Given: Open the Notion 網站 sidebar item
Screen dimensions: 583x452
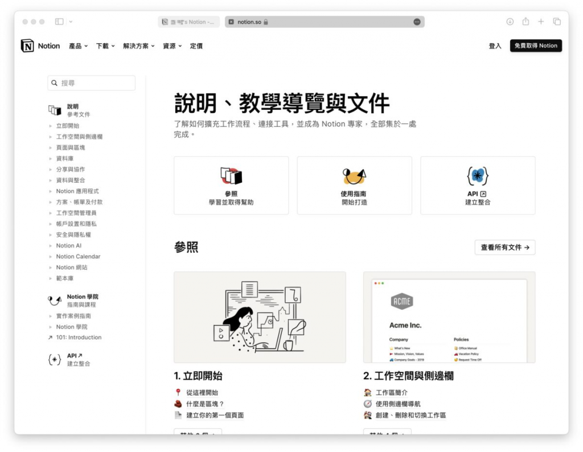Looking at the screenshot, I should pyautogui.click(x=72, y=267).
